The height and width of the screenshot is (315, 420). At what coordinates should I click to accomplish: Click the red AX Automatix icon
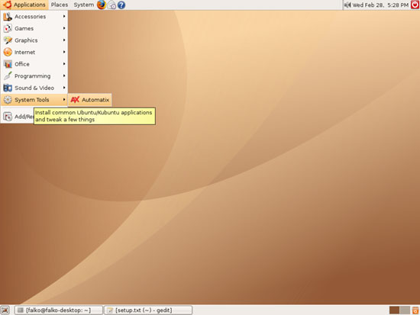tap(75, 100)
